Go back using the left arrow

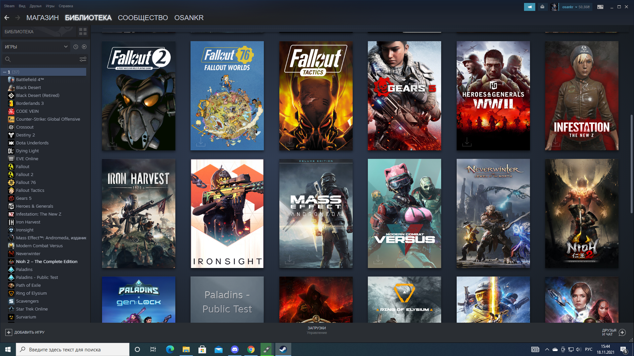coord(7,18)
